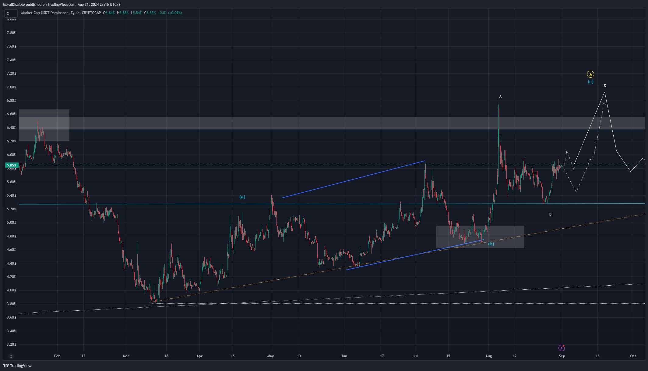Click the percent scale box in top-left
Screen dimensions: 648x371
pos(11,13)
